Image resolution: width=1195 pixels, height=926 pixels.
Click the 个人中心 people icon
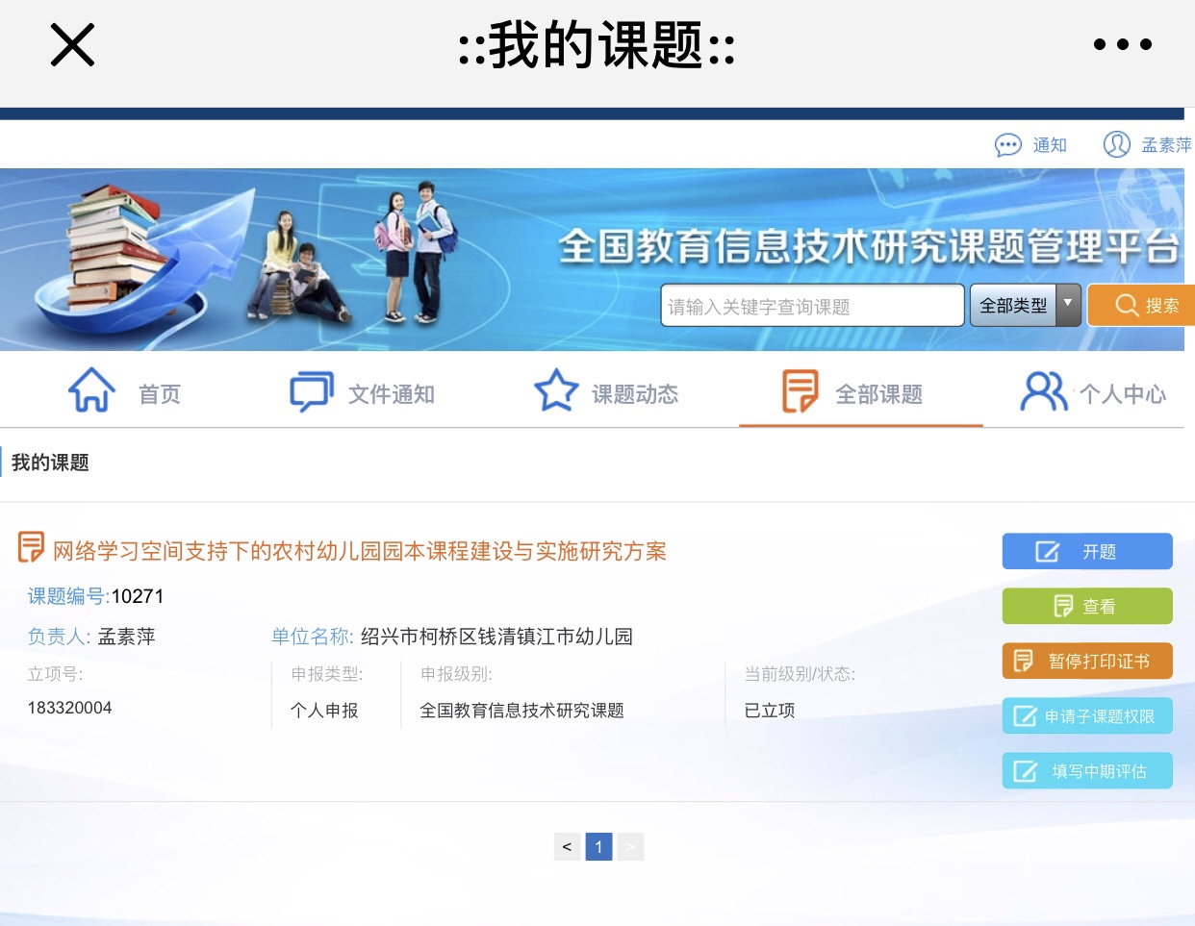[x=1043, y=389]
